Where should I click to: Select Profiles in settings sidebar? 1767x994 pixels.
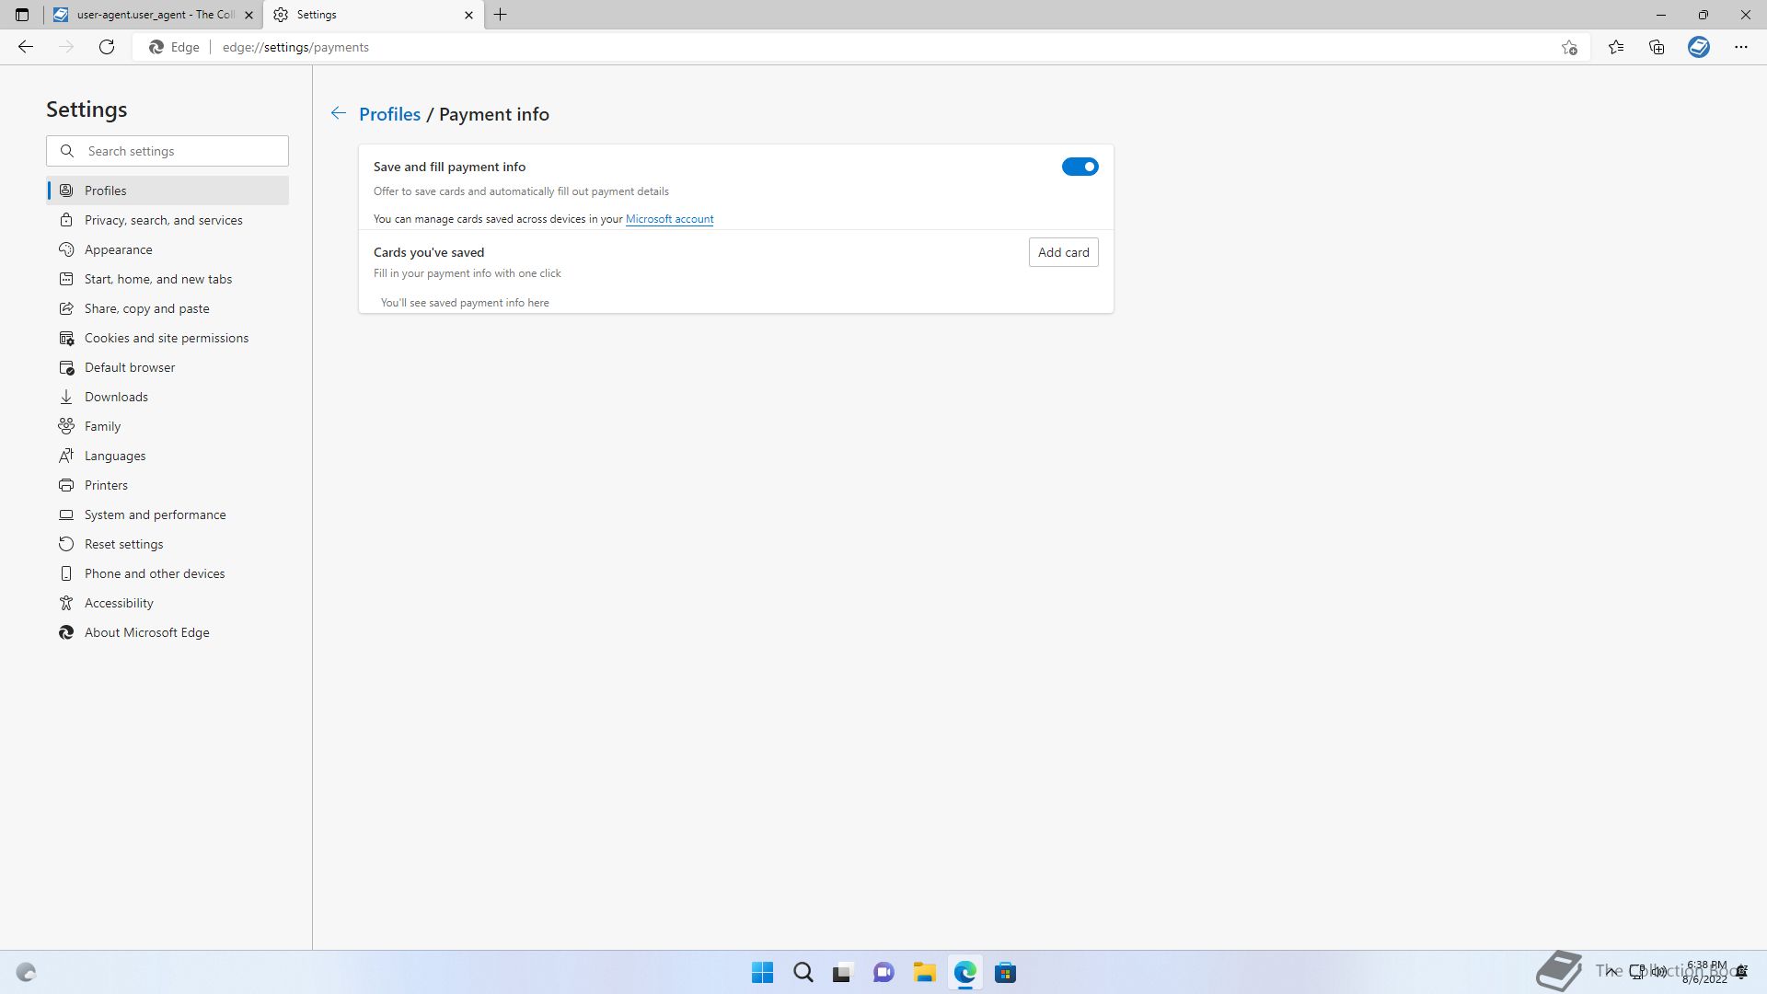[x=167, y=191]
